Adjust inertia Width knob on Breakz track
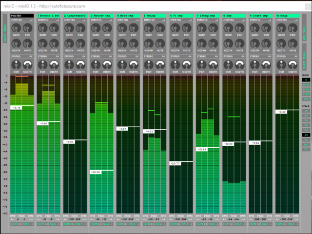The width and height of the screenshot is (312, 234). (x=43, y=43)
